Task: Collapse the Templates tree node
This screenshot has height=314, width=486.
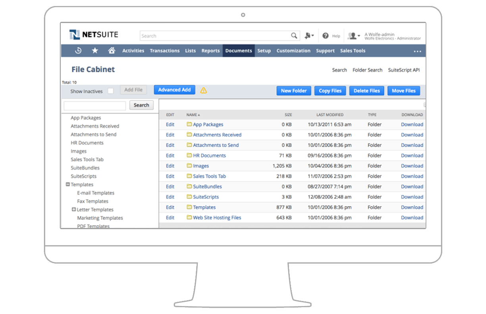Action: point(68,184)
